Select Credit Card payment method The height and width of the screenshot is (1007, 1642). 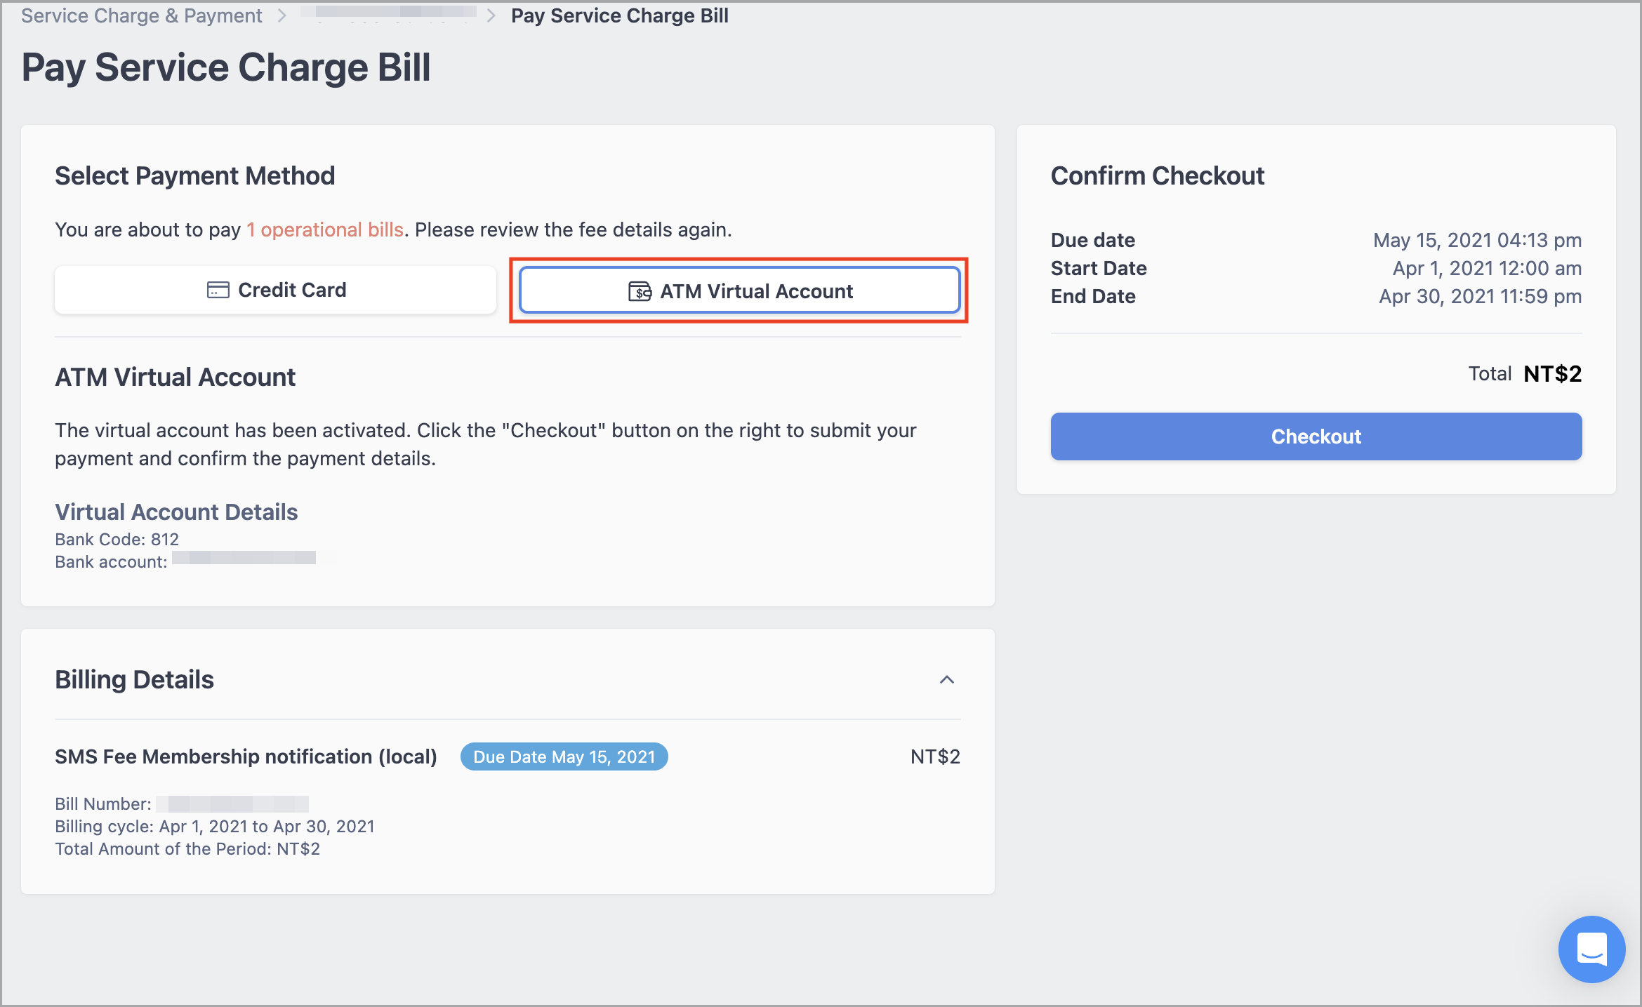(275, 290)
